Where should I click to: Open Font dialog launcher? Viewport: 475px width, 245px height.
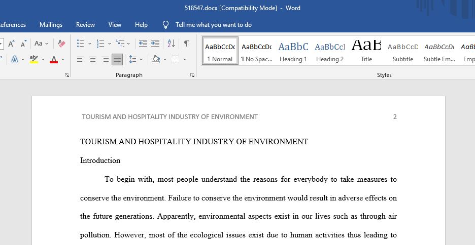[x=67, y=75]
